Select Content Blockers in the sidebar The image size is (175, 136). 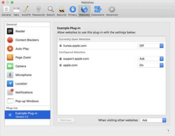click(27, 40)
